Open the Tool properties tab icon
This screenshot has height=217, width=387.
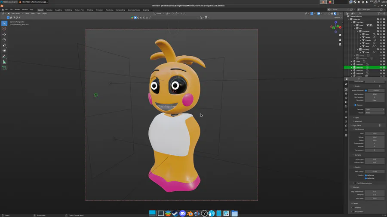(346, 84)
